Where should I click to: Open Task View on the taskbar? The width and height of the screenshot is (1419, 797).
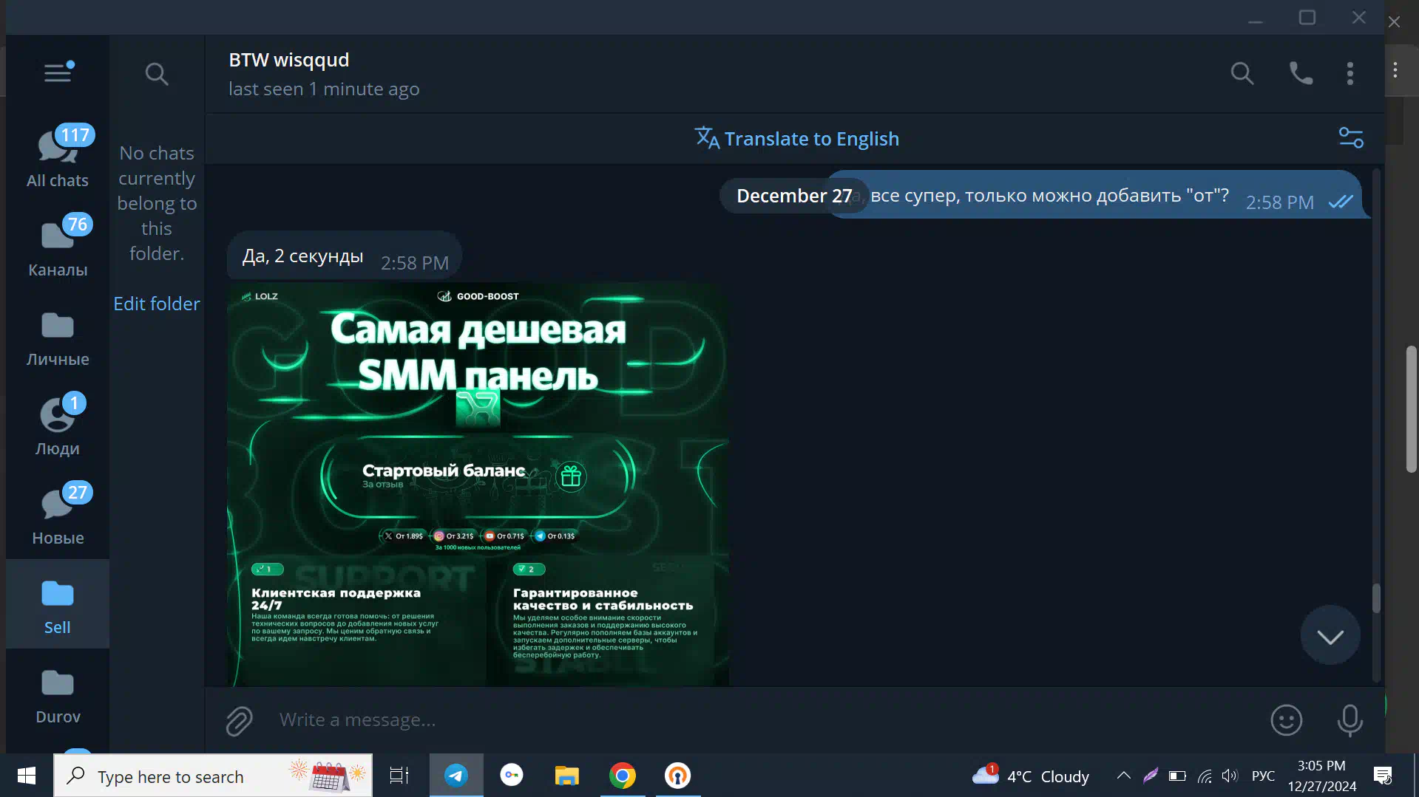point(399,776)
